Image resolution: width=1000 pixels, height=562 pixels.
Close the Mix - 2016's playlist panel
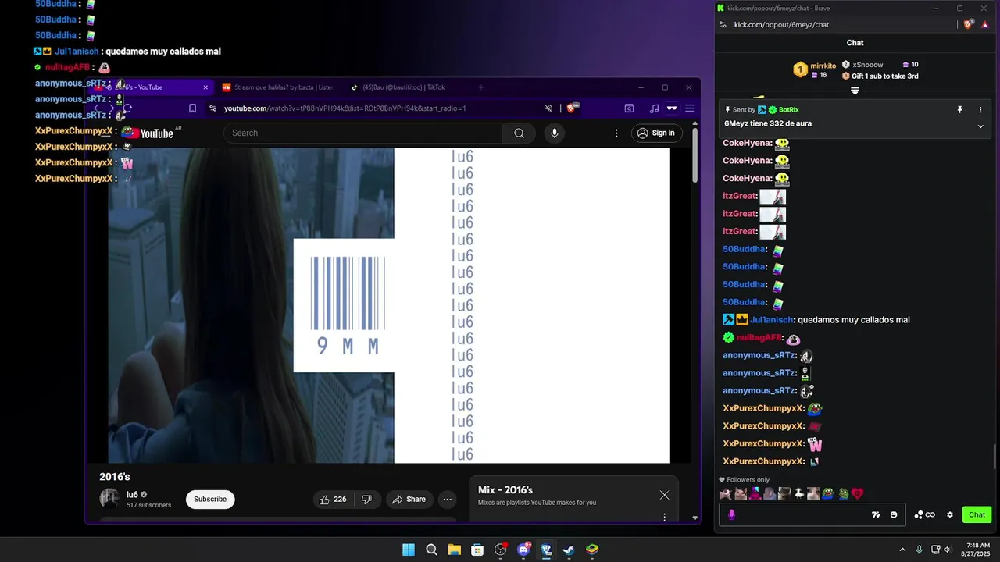[664, 495]
